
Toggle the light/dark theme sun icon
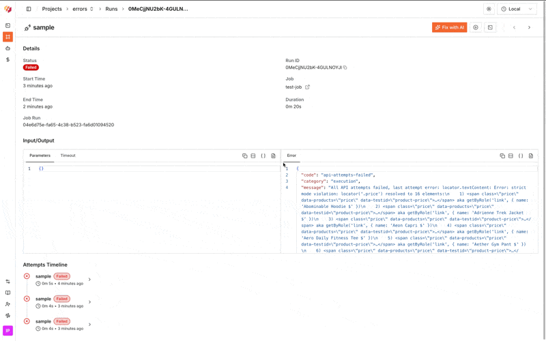(489, 9)
